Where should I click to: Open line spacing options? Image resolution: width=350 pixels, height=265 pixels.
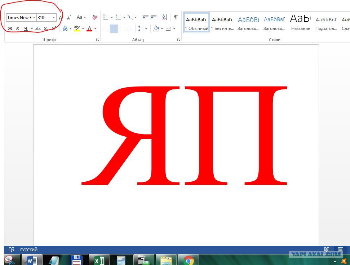tap(141, 28)
